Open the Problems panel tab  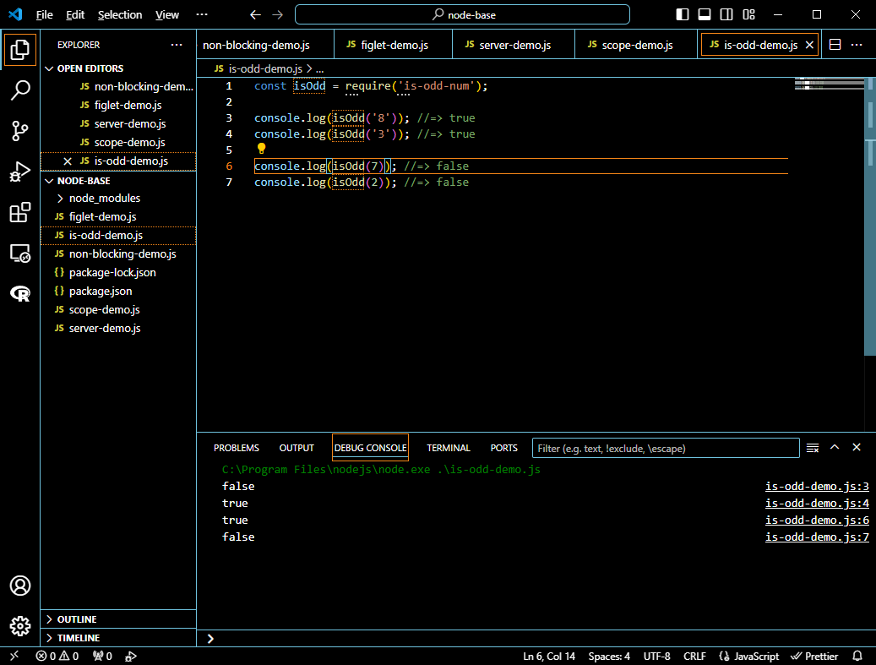pos(237,448)
